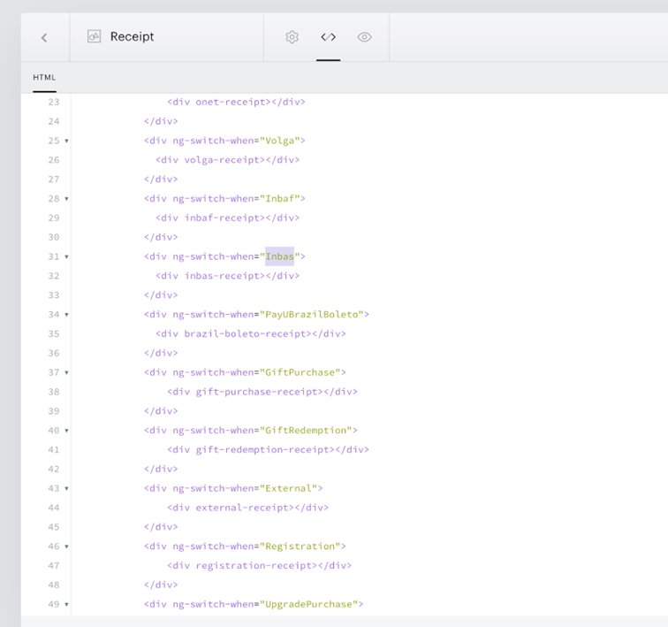This screenshot has height=627, width=668.
Task: Show preview with the eye icon
Action: coord(364,37)
